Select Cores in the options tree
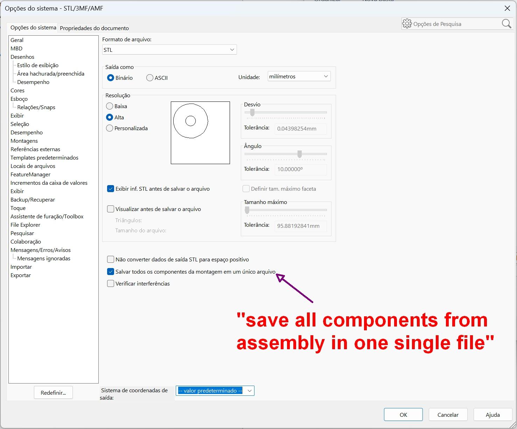This screenshot has width=517, height=429. tap(18, 90)
